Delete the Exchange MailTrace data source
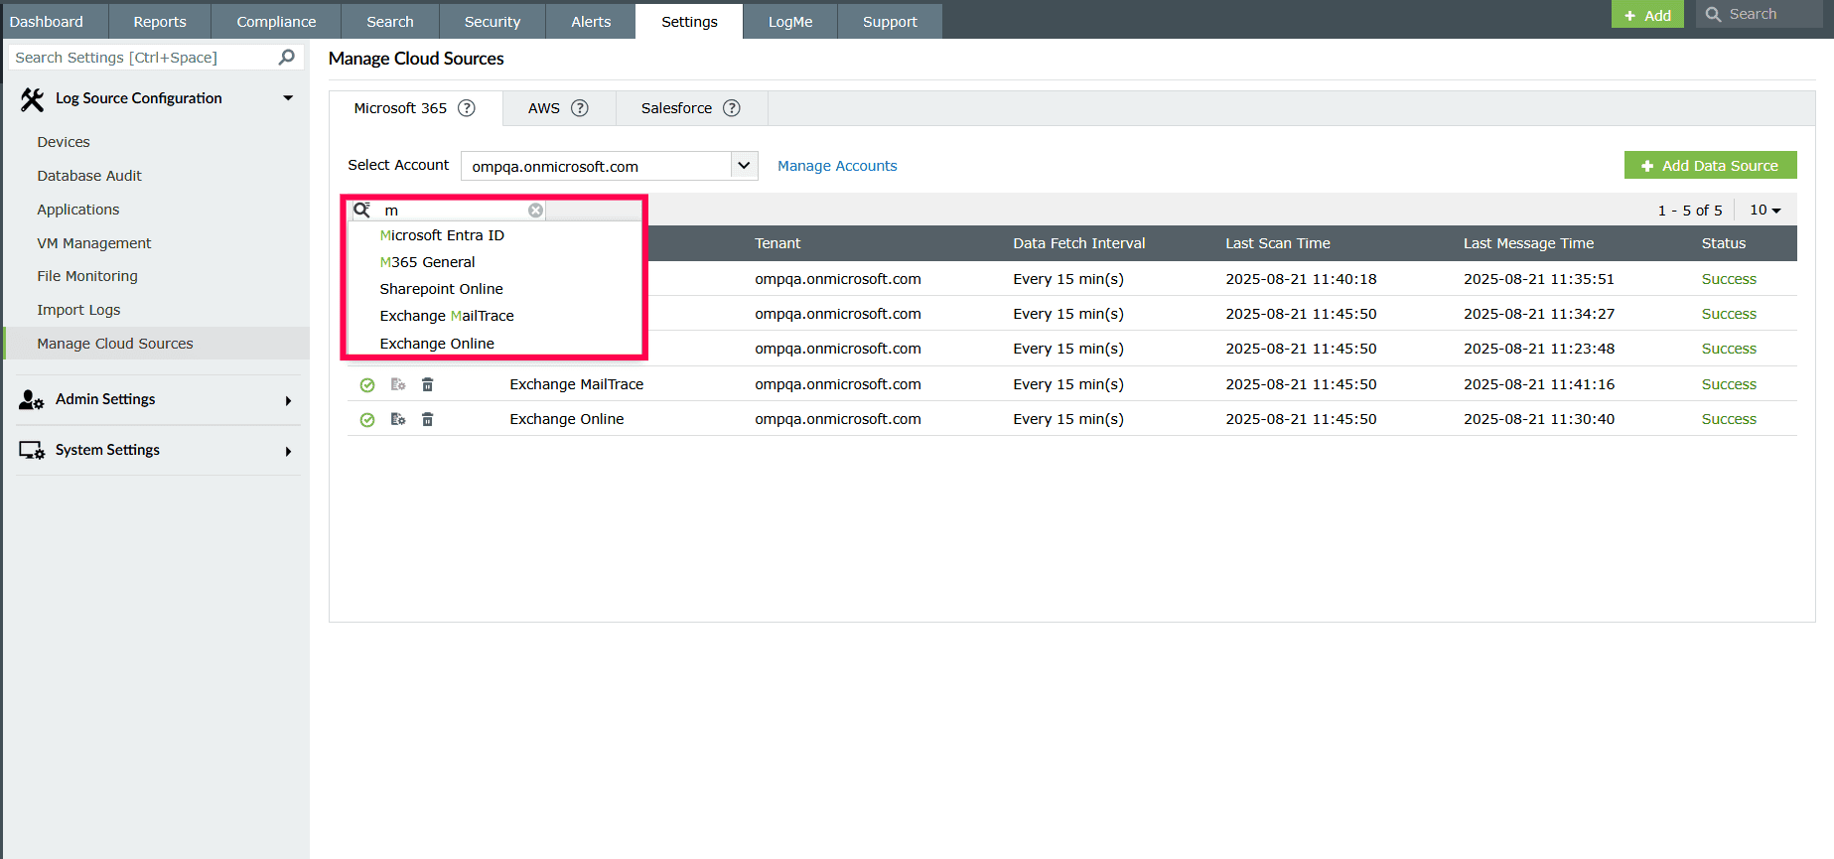1834x859 pixels. (428, 384)
